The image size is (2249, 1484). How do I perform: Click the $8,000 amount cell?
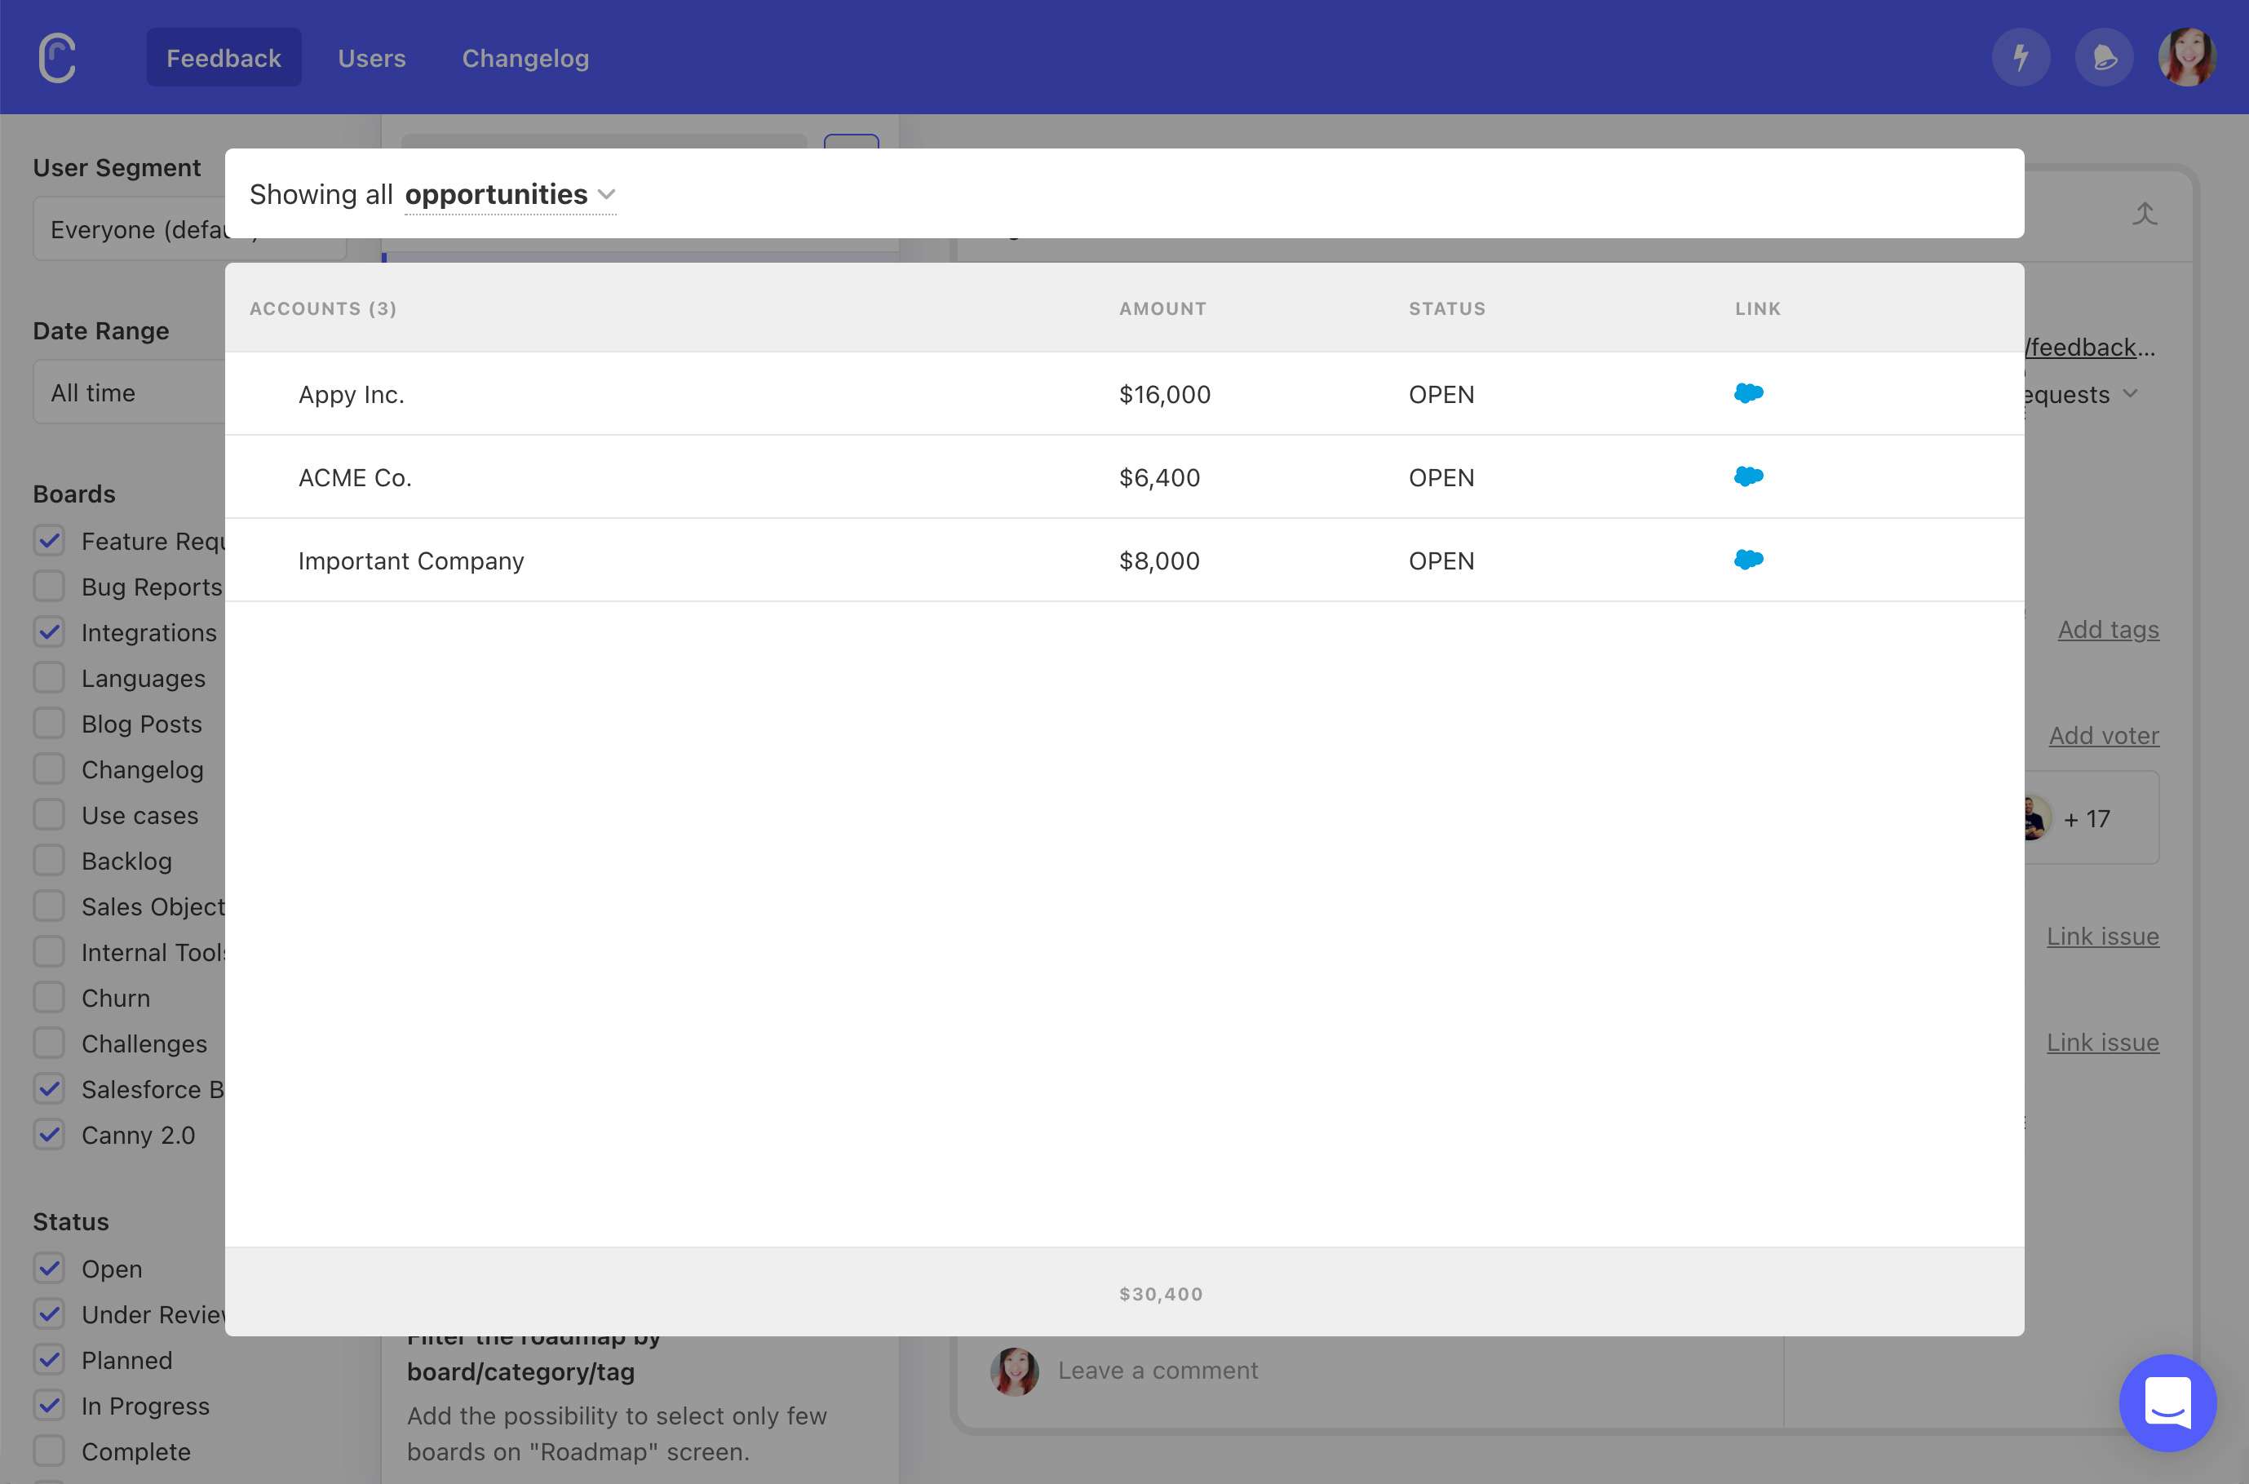[1159, 561]
